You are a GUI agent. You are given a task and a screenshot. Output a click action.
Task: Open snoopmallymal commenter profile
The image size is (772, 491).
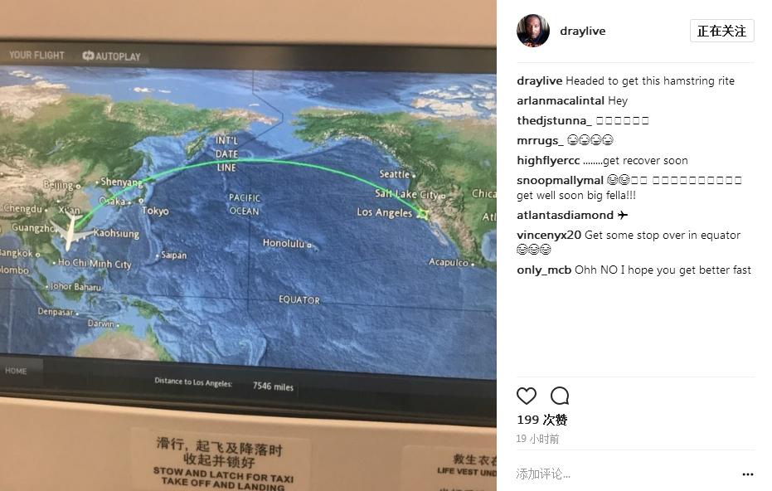tap(560, 181)
